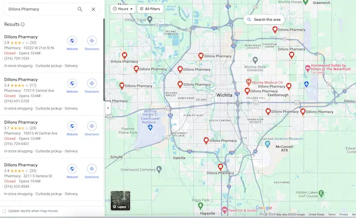Click the Wichita Dwight D. Eisenhower airport marker
Screen dimensions: 356x218
pyautogui.click(x=150, y=128)
